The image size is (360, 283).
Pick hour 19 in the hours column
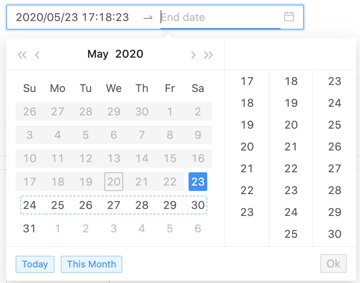point(248,125)
